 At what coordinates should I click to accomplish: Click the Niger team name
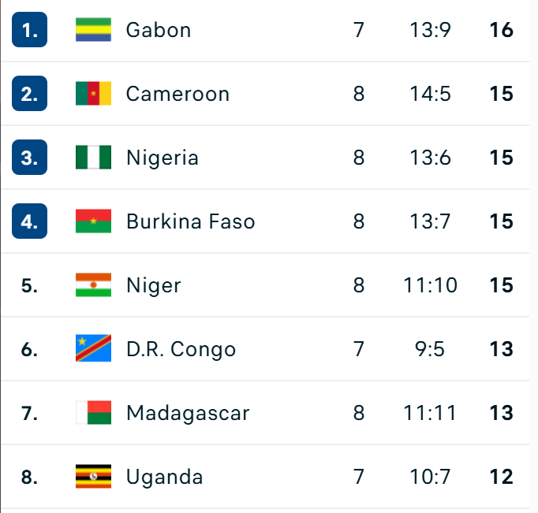click(x=154, y=285)
